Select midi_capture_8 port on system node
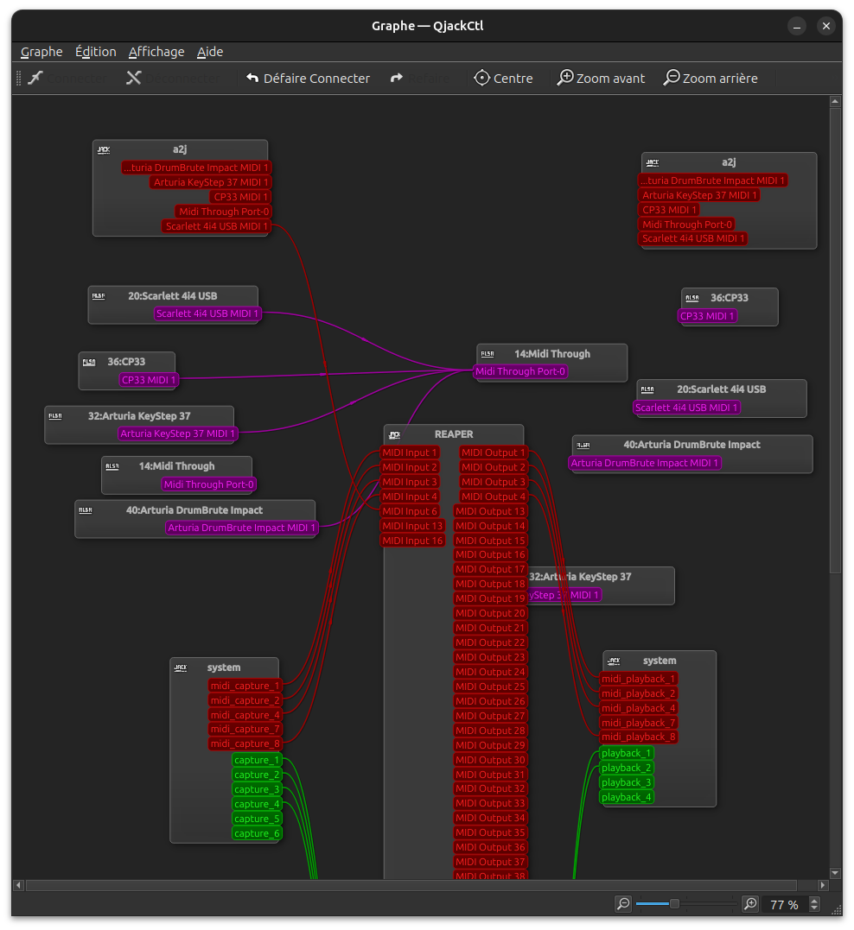This screenshot has width=854, height=930. coord(245,743)
